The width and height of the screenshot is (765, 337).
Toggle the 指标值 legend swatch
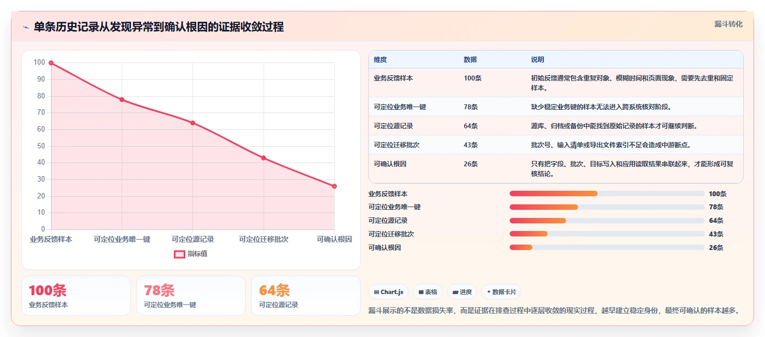(179, 254)
